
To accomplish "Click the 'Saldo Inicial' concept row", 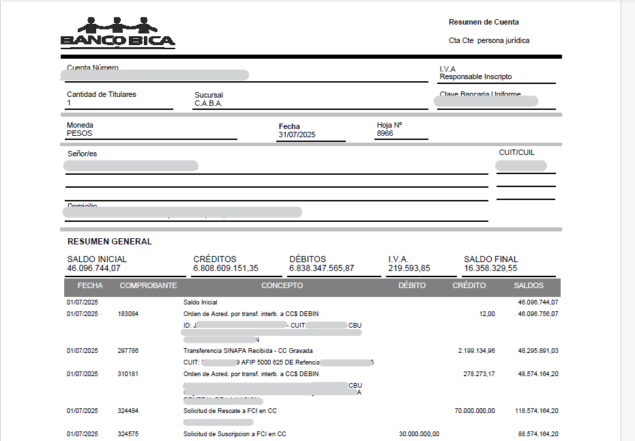I will click(200, 302).
